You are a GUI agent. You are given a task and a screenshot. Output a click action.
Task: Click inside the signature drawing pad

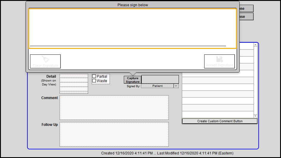click(132, 28)
